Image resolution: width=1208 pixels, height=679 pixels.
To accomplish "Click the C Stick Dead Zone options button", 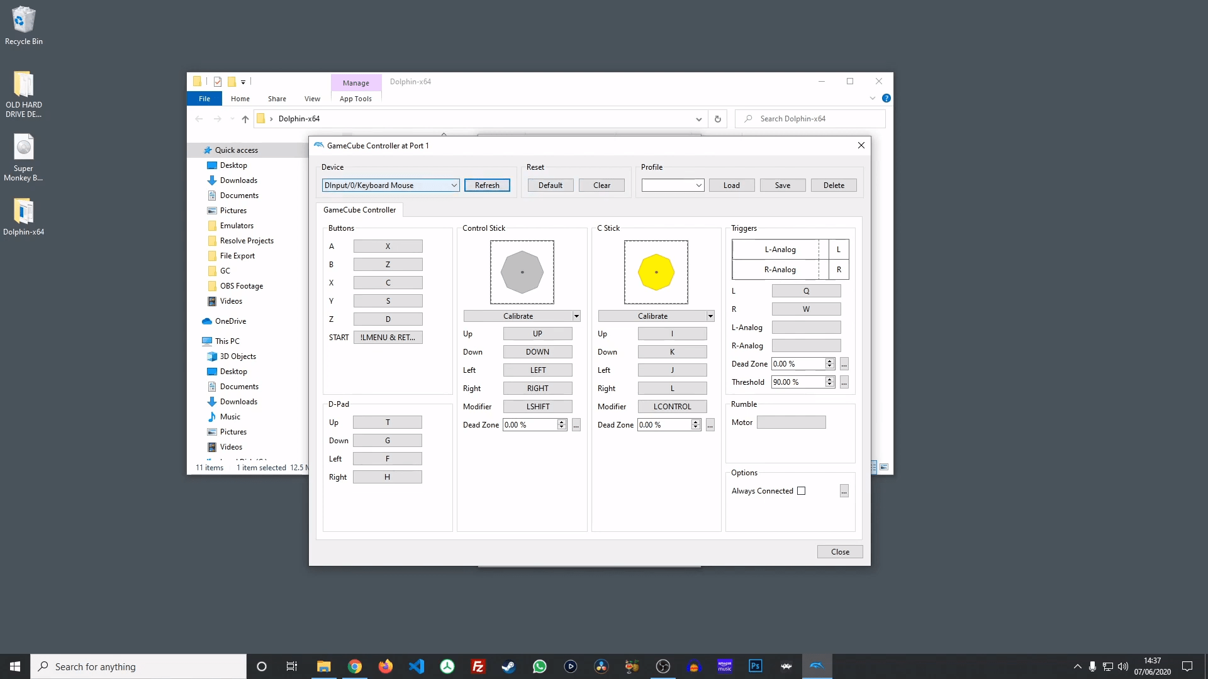I will (x=711, y=424).
